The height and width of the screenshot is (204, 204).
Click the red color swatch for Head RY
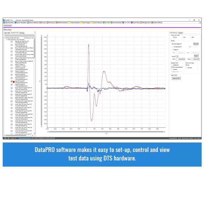click(x=14, y=82)
